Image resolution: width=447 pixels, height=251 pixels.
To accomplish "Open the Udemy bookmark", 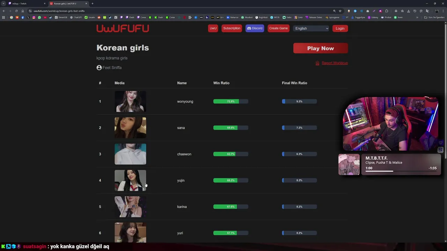I will point(373,17).
